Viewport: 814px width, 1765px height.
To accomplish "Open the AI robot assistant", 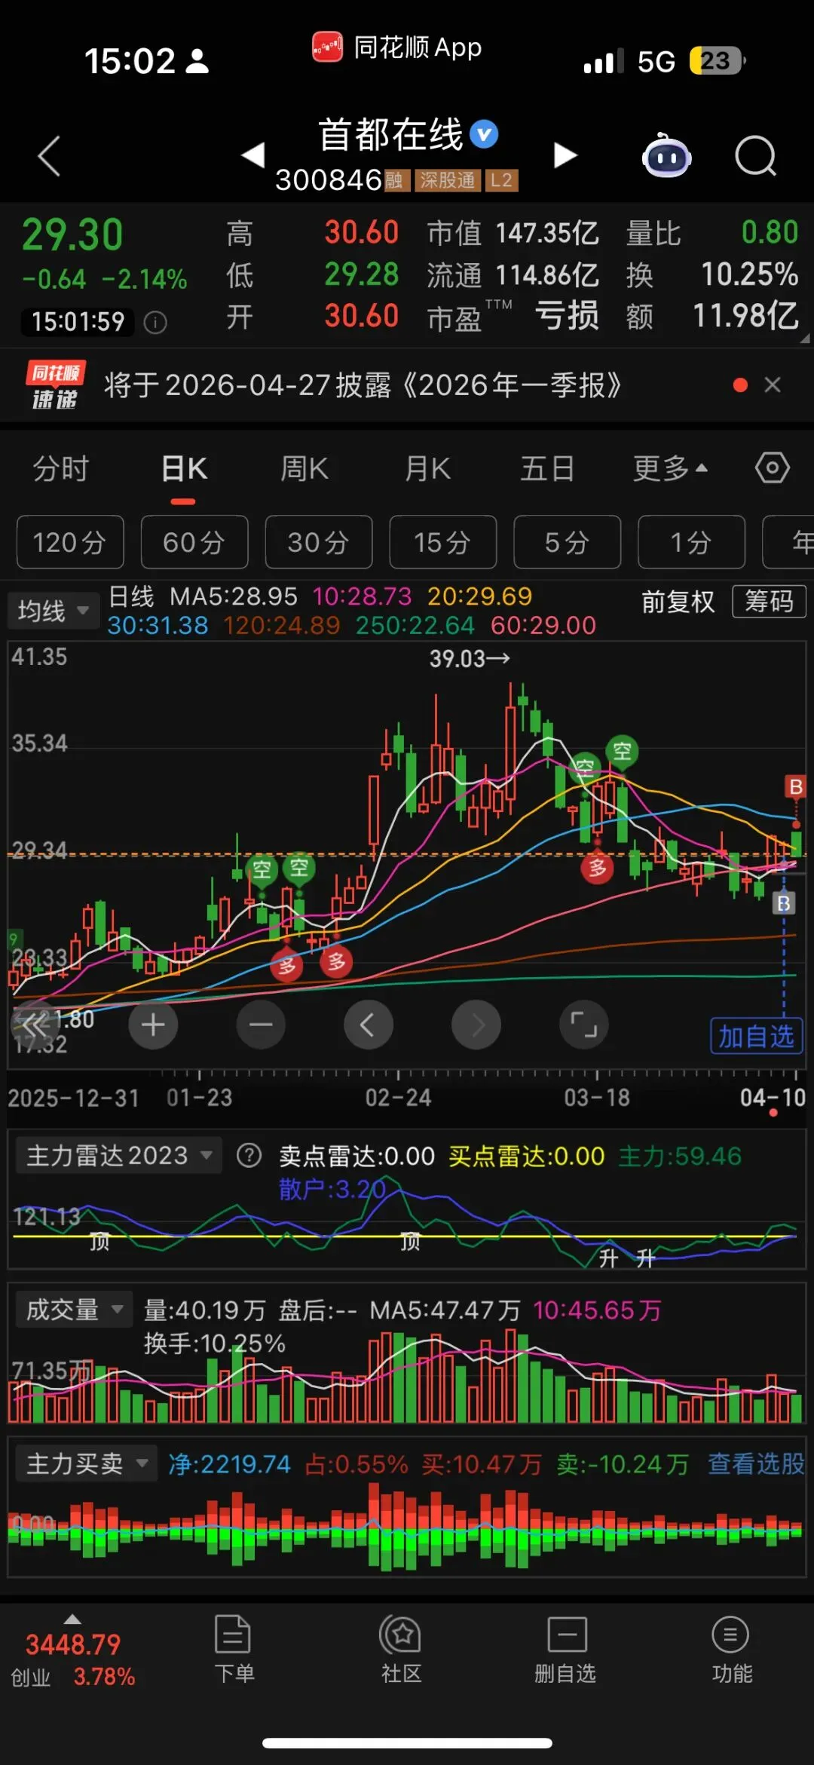I will [666, 155].
